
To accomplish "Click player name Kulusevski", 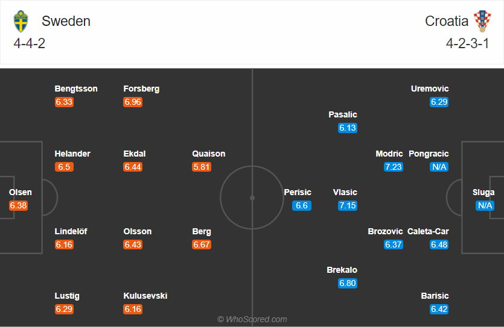I will pos(145,296).
